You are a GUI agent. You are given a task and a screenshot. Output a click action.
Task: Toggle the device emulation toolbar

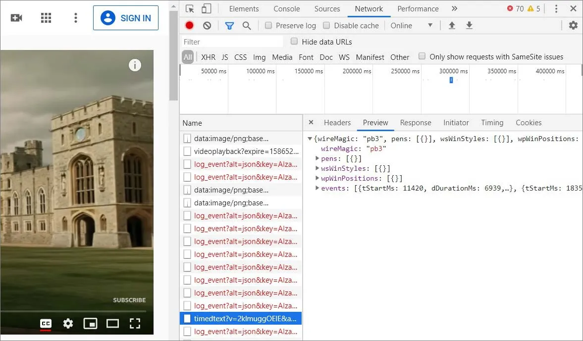207,8
